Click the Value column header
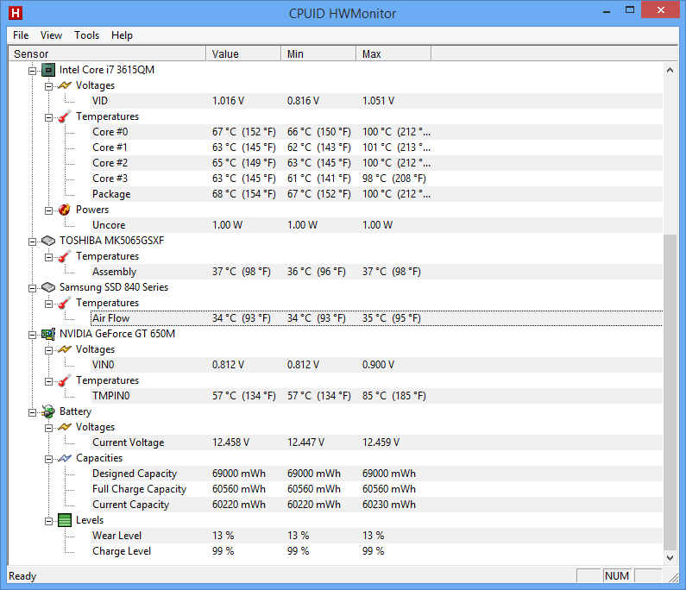Image resolution: width=686 pixels, height=590 pixels. pos(243,53)
